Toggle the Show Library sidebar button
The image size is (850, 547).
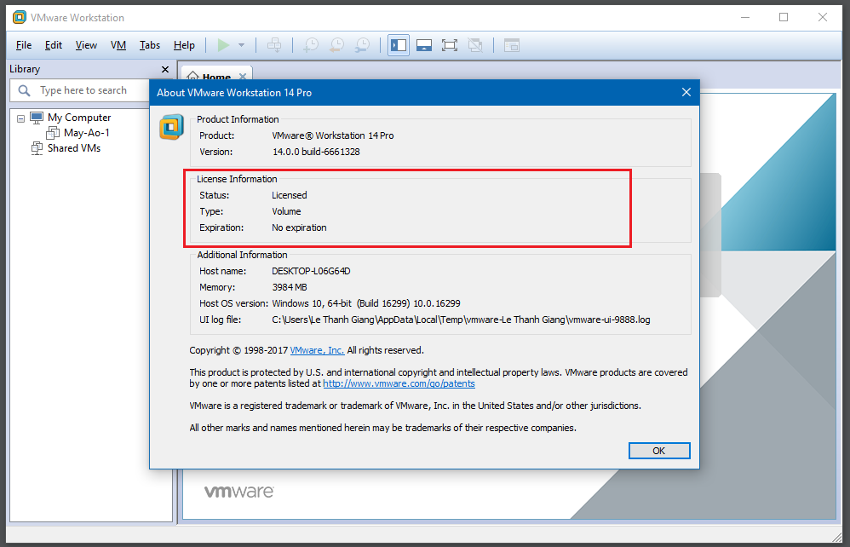pyautogui.click(x=398, y=45)
